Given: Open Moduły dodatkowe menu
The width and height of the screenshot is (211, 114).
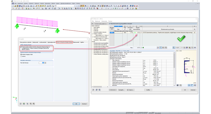Looking at the screenshot, I should [66, 4].
